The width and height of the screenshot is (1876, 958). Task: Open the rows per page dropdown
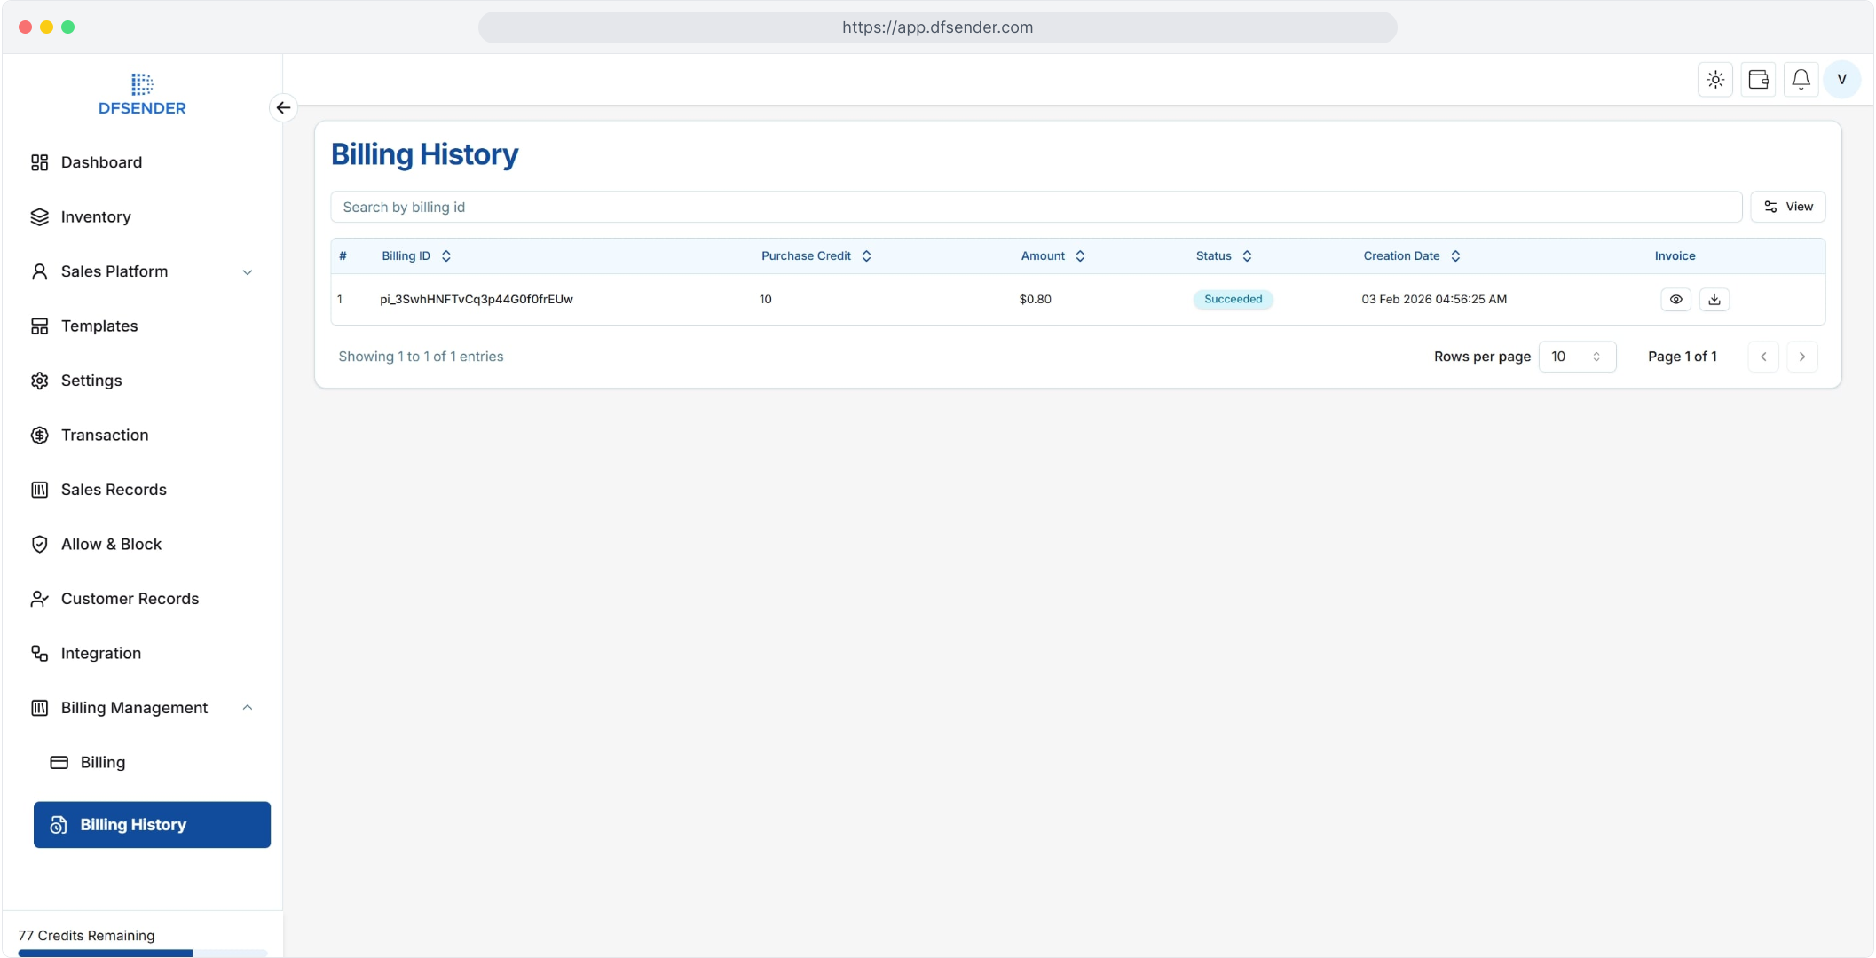pyautogui.click(x=1576, y=357)
